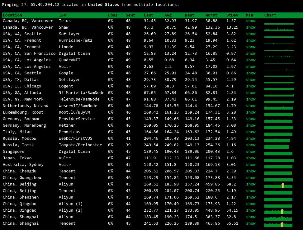Click 'show' in the Cogent Chicago row

251,86
